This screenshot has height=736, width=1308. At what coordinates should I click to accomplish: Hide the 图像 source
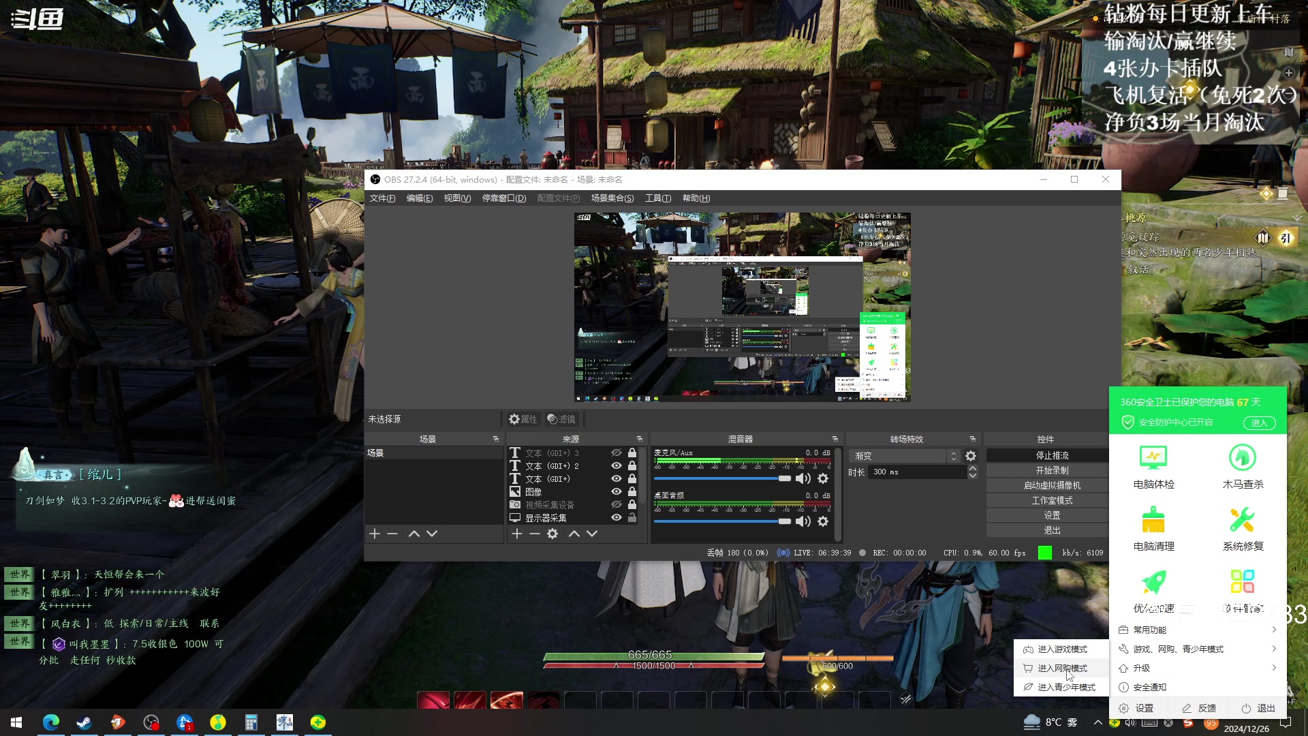(x=617, y=492)
